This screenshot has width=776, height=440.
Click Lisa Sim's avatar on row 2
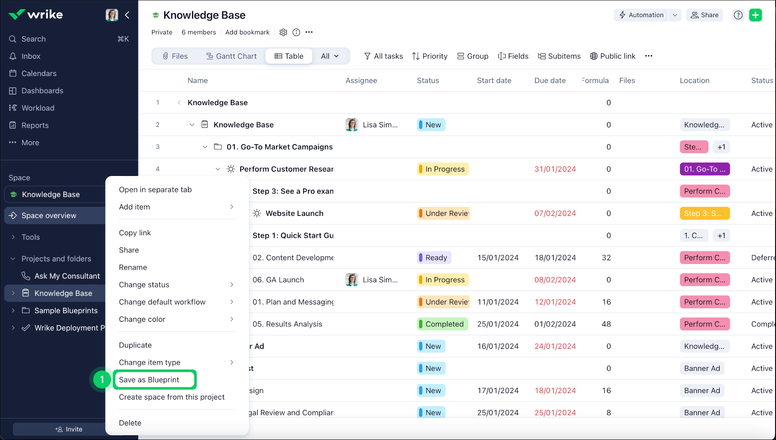click(x=352, y=125)
